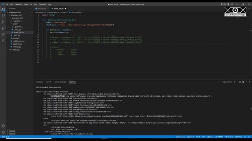Click the UTF-8 encoding indicator
This screenshot has width=252, height=141.
pos(198,137)
